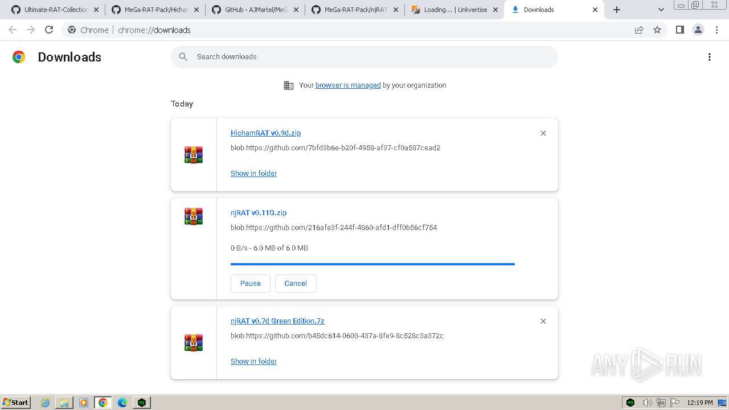Image resolution: width=729 pixels, height=410 pixels.
Task: Show njRAT v0.7d Green Edition in folder
Action: [x=253, y=361]
